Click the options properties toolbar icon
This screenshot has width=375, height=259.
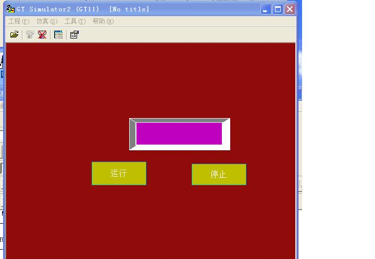[74, 35]
